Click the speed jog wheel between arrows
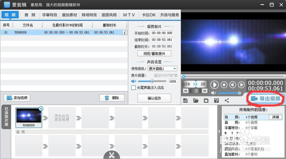Image resolution: width=286 pixels, height=159 pixels. [195, 91]
